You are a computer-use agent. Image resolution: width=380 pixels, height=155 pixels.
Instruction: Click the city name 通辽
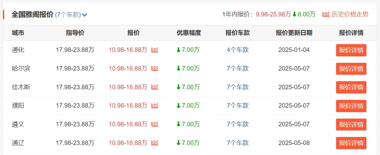click(18, 143)
